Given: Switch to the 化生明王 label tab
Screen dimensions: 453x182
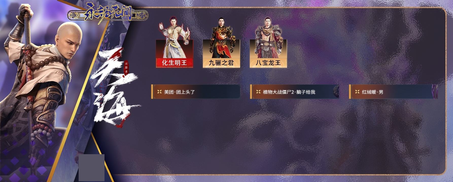Looking at the screenshot, I should pyautogui.click(x=175, y=63).
